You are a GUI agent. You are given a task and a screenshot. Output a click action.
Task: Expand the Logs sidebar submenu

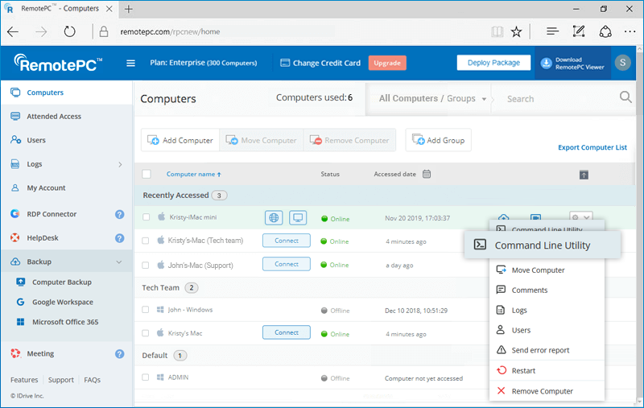(120, 164)
